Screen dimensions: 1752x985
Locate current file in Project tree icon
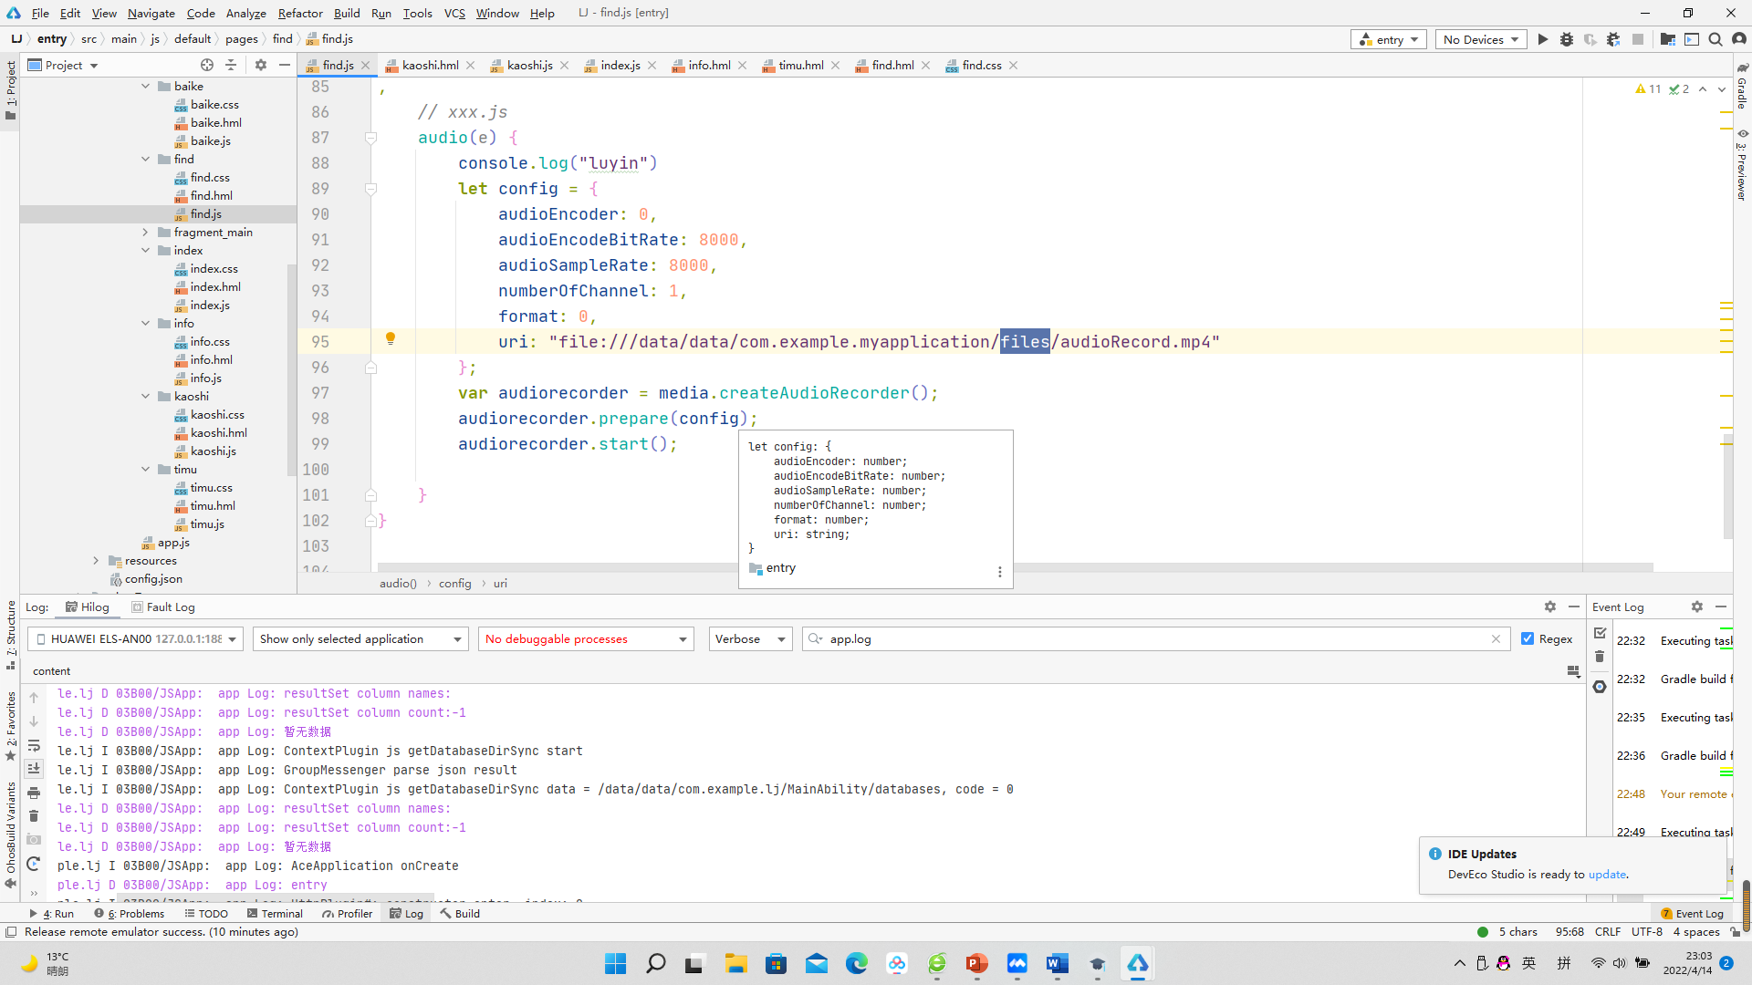point(207,65)
